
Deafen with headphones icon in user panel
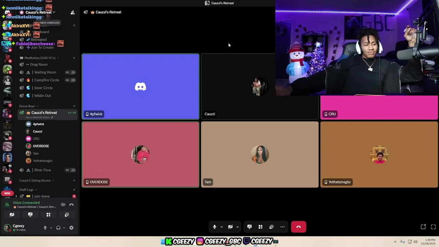(x=58, y=228)
